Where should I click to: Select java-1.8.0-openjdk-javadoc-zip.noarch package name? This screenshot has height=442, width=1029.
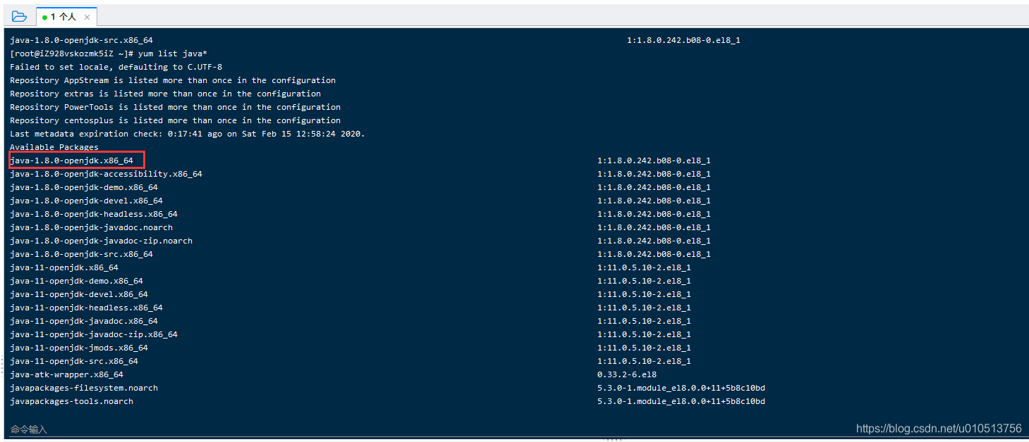click(101, 241)
